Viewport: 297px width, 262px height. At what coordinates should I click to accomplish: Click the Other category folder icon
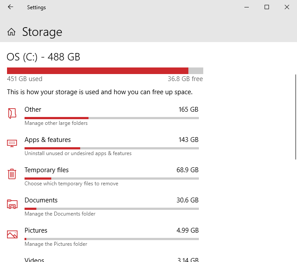(12, 113)
